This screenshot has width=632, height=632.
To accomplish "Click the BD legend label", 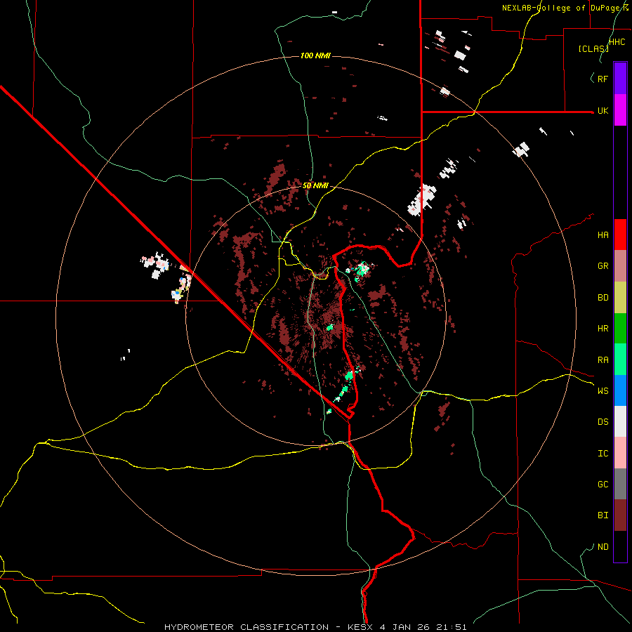I will coord(603,298).
